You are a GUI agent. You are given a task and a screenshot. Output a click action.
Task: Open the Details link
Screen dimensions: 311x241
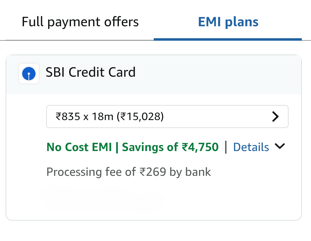click(x=251, y=147)
